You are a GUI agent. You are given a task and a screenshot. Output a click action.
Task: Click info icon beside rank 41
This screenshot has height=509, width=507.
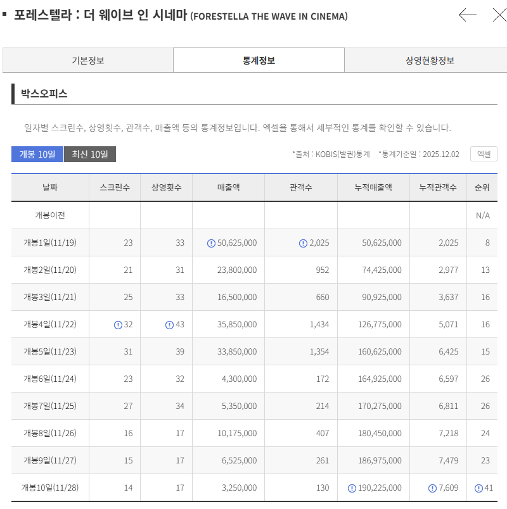point(478,488)
